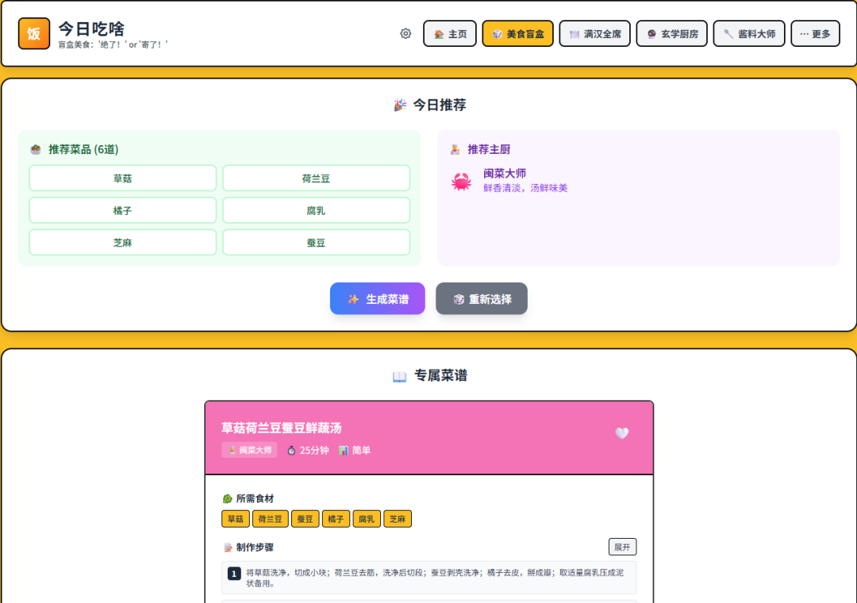Screen dimensions: 857x603
Task: Go to the 玄学厨房 tab
Action: click(x=671, y=34)
